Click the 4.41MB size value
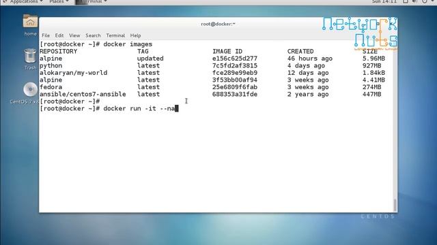Viewport: 437px width, 245px height. tap(373, 80)
